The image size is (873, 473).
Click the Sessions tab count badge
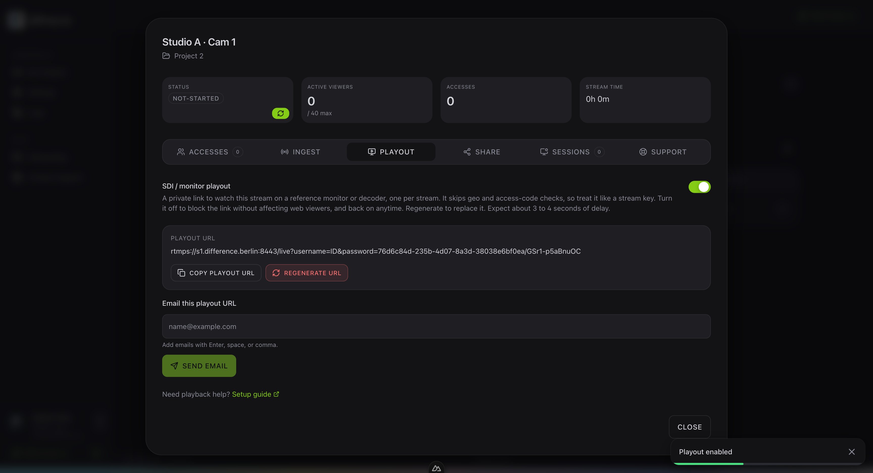pos(599,152)
